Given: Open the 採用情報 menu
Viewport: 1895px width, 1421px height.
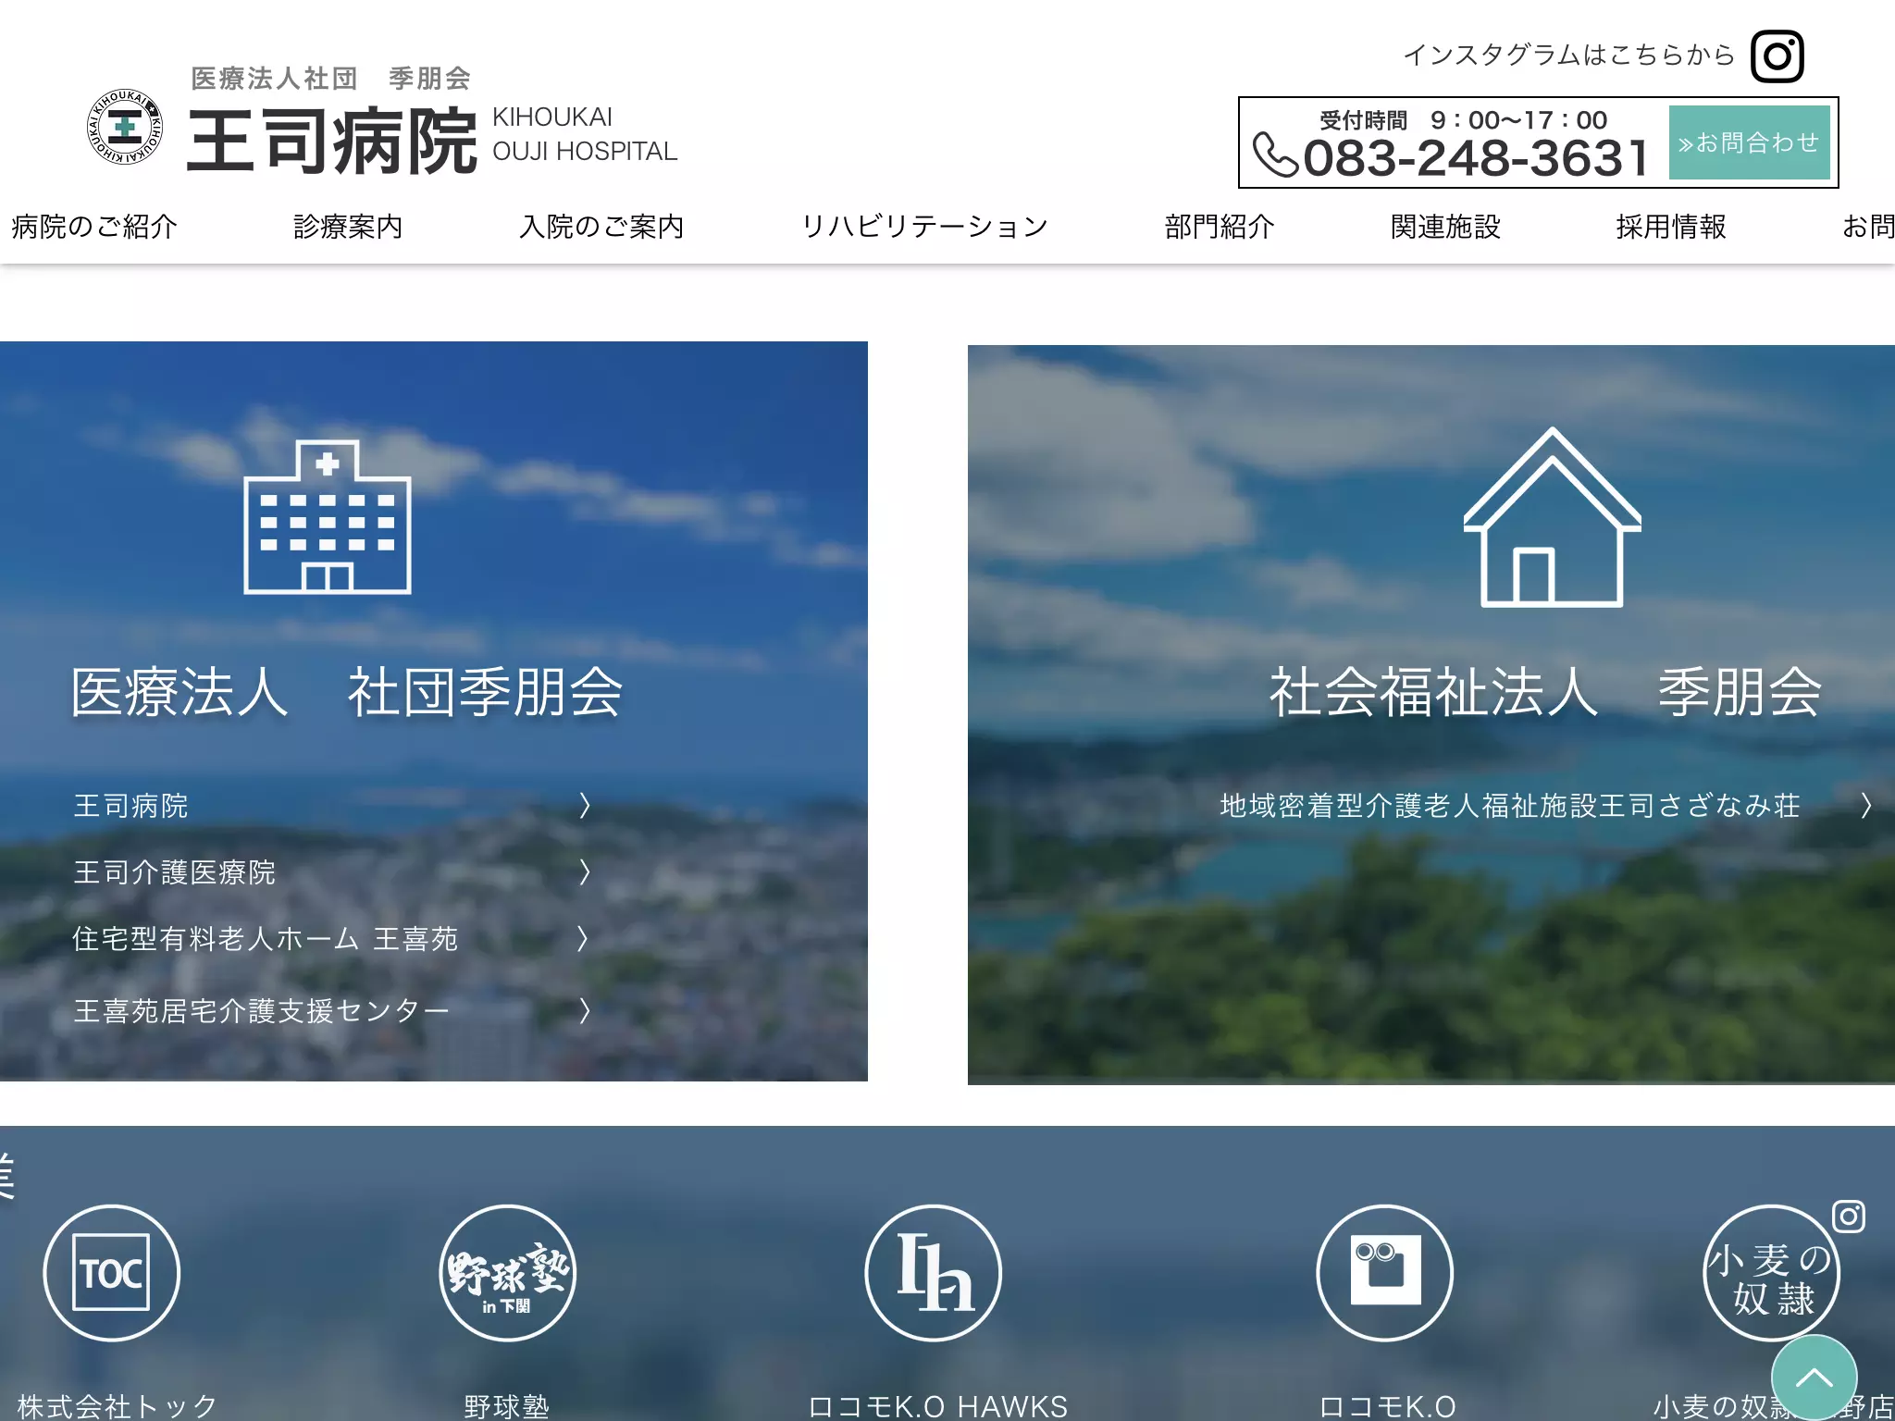Looking at the screenshot, I should click(x=1671, y=227).
